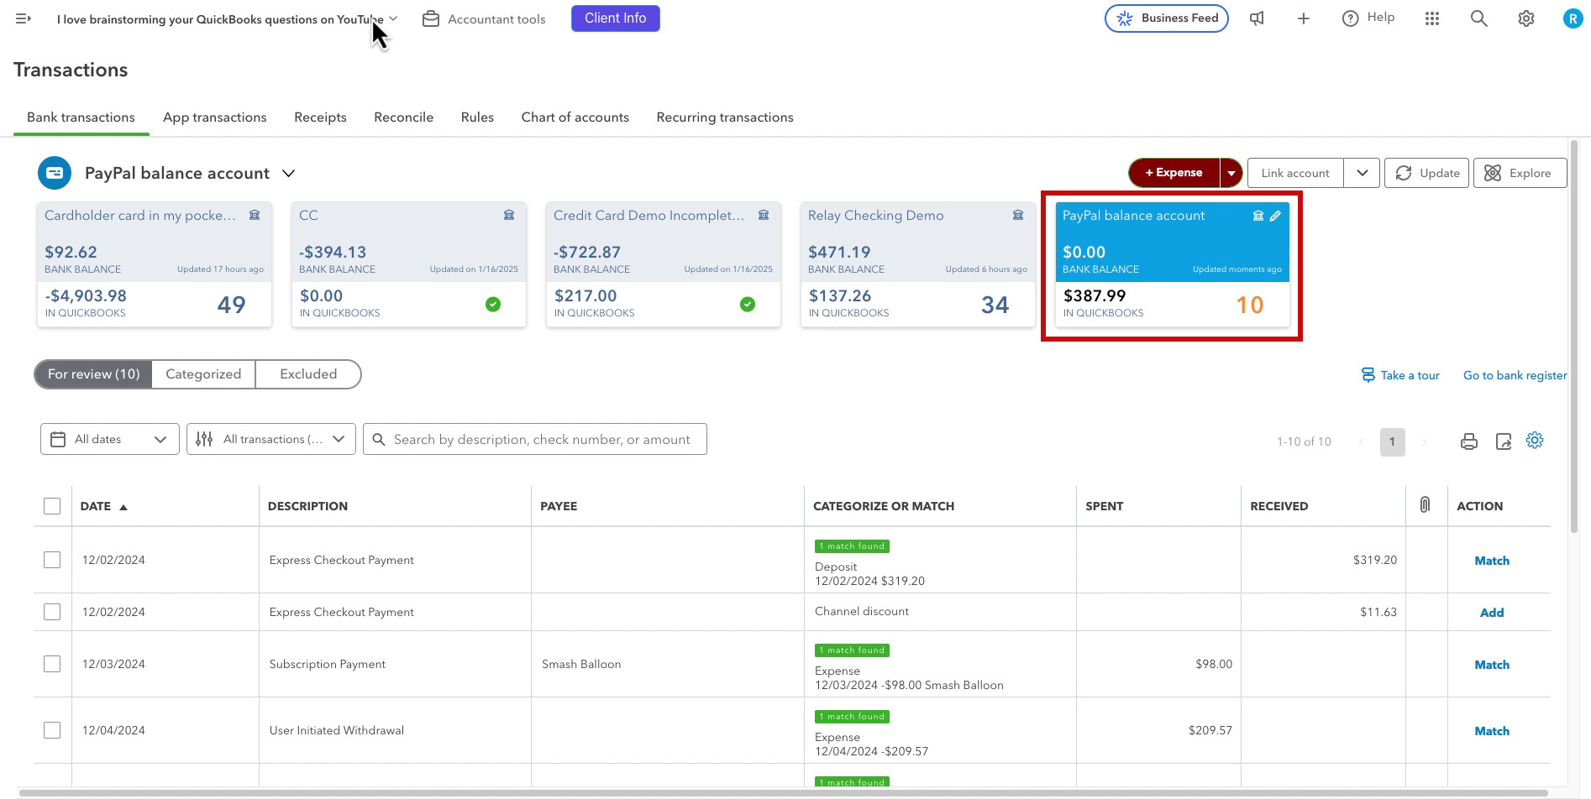Click bank icon on Cardholder card tile
The height and width of the screenshot is (799, 1591).
tap(255, 215)
